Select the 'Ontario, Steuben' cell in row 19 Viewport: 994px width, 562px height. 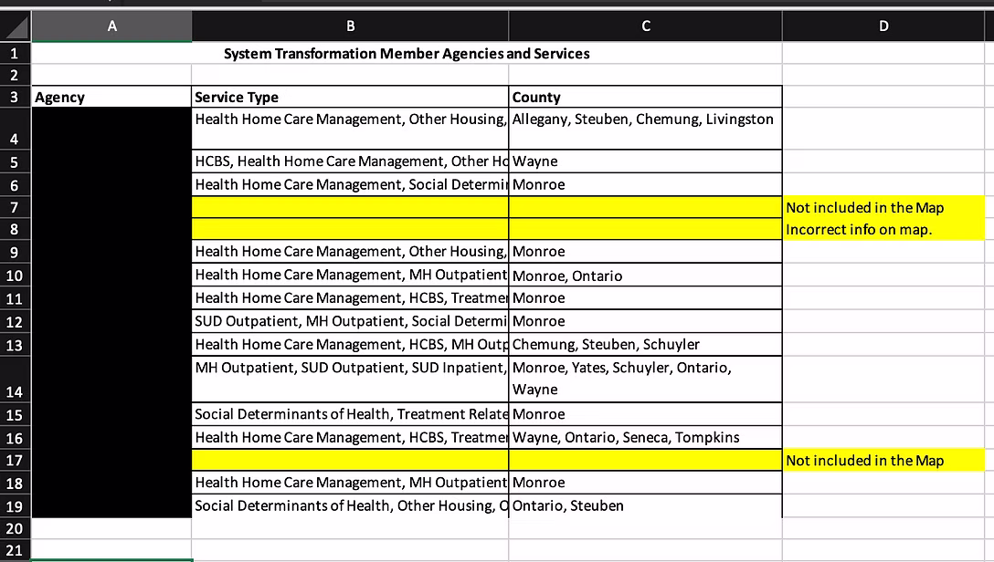646,505
